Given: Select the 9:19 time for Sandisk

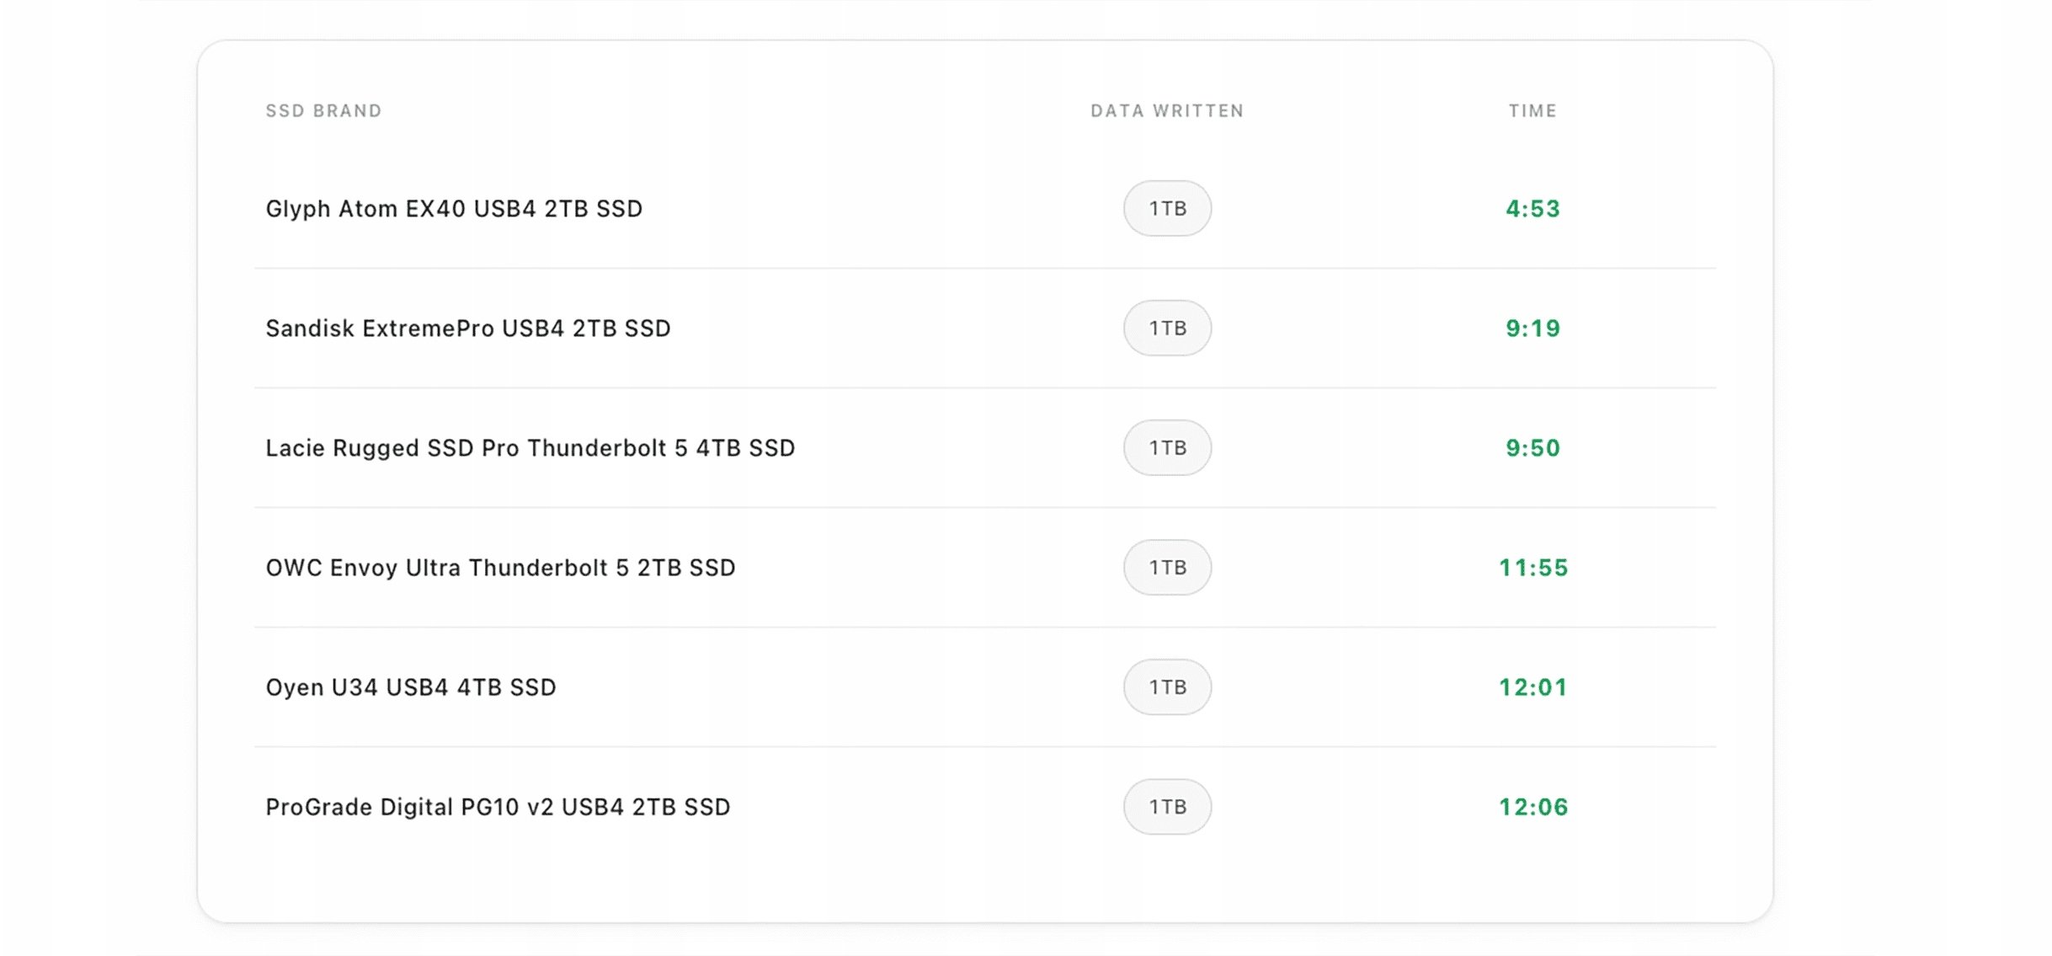Looking at the screenshot, I should click(1532, 328).
